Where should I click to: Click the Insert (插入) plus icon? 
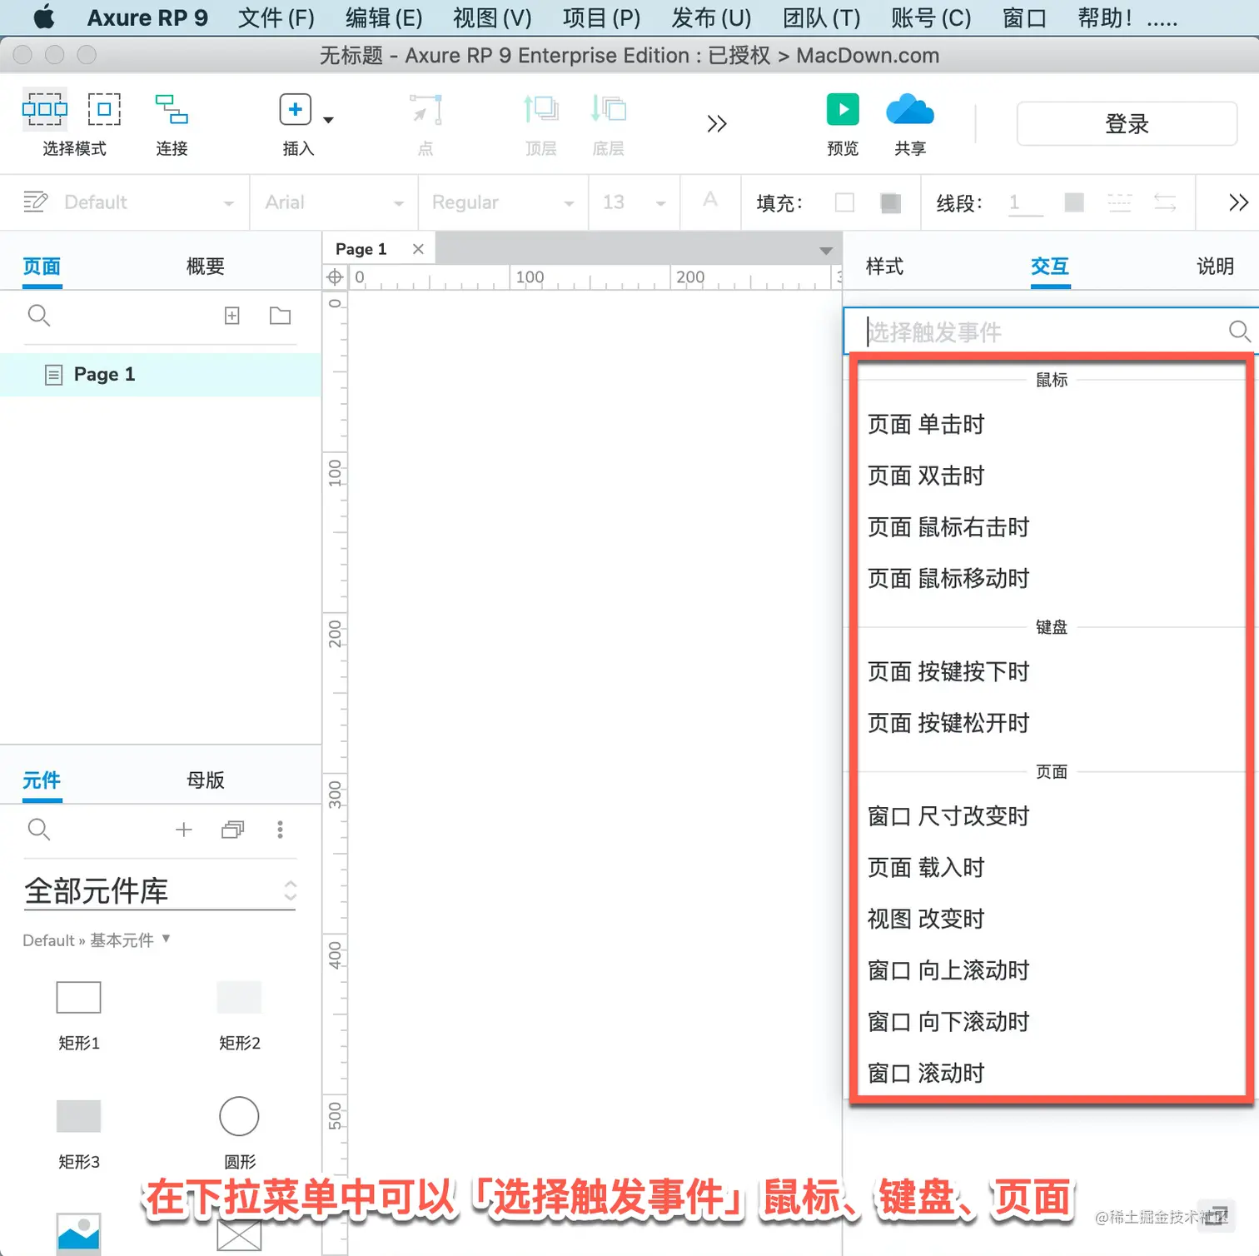point(295,109)
